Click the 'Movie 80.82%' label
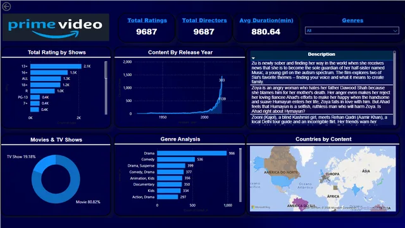The width and height of the screenshot is (405, 228). [88, 202]
